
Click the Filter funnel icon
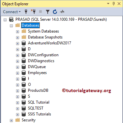(x=48, y=12)
